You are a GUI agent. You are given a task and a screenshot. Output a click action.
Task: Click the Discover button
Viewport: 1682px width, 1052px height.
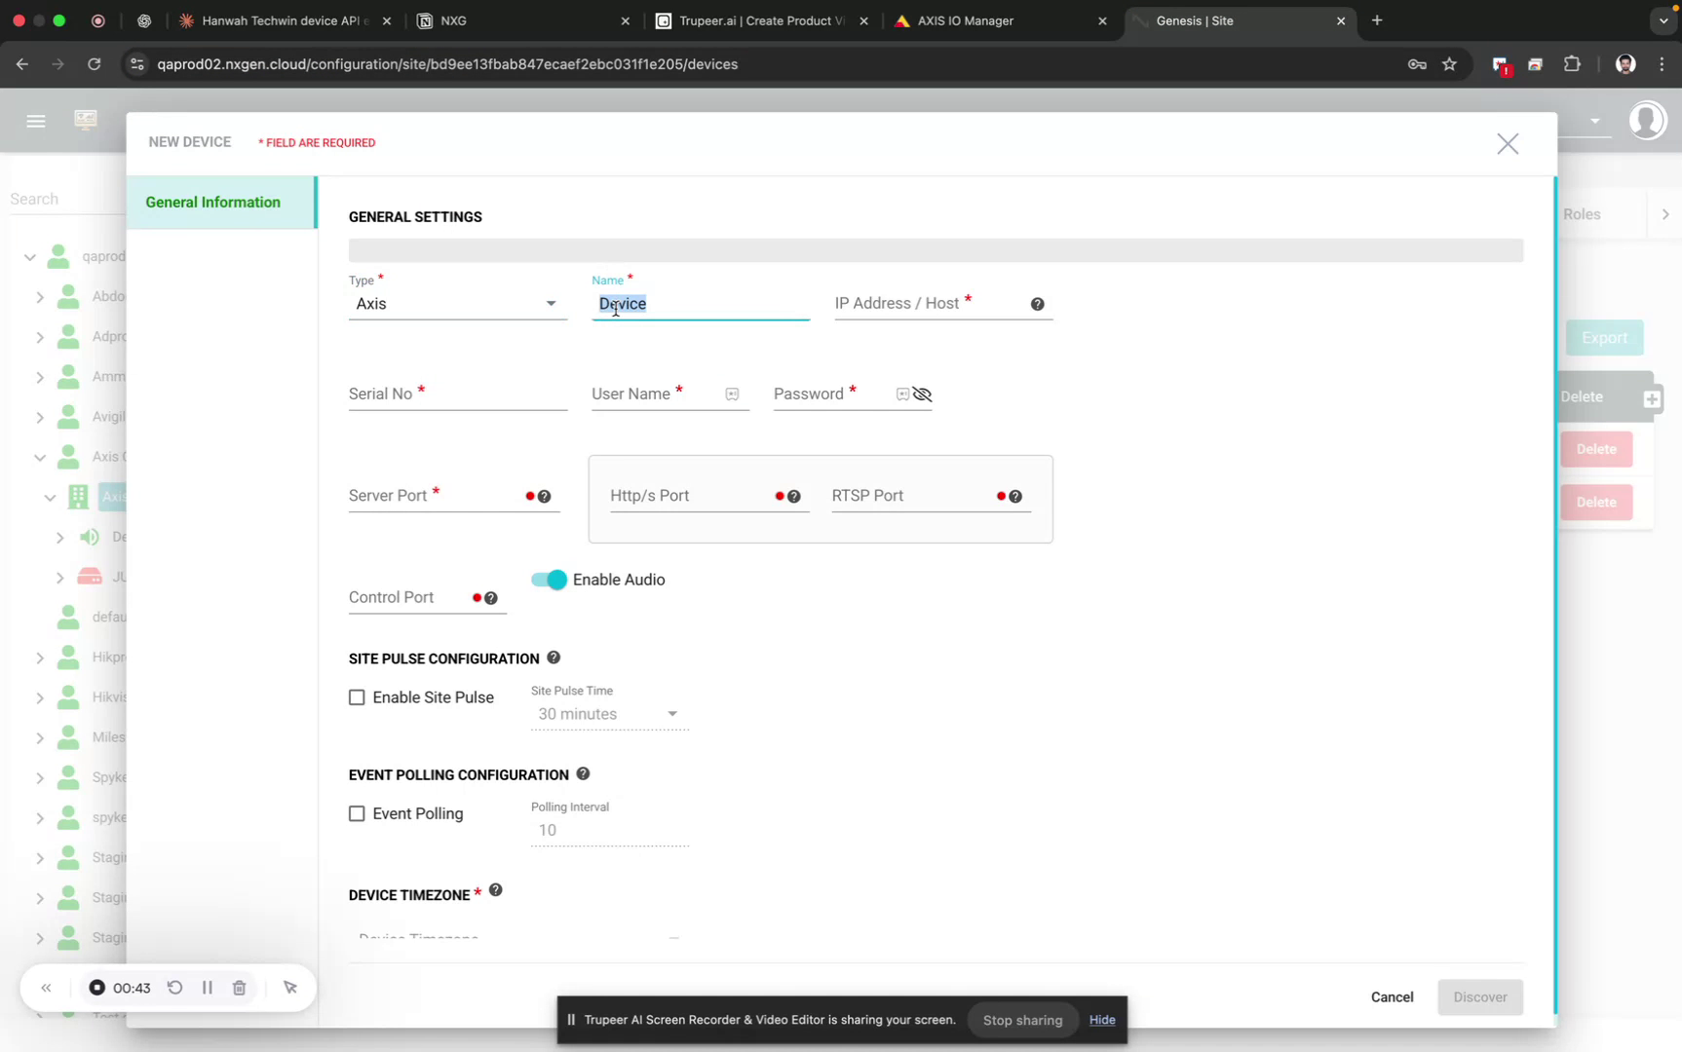tap(1480, 996)
